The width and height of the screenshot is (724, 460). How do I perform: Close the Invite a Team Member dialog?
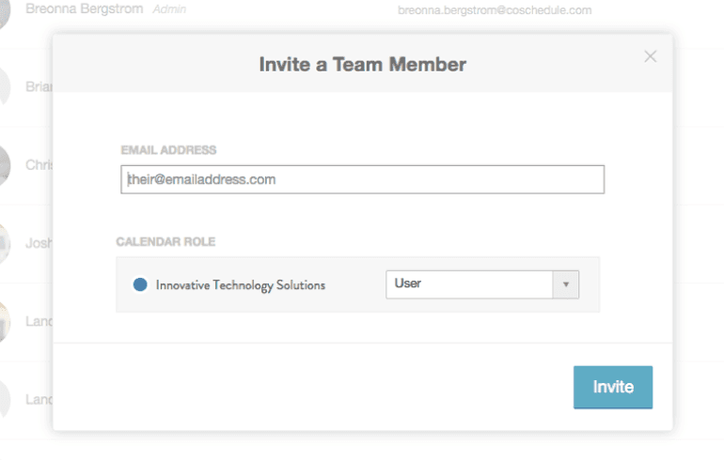[650, 56]
